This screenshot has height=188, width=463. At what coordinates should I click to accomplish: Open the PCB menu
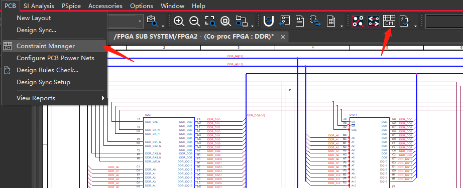[10, 6]
